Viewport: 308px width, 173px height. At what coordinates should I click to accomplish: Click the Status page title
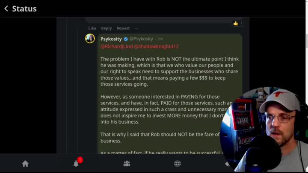24,9
